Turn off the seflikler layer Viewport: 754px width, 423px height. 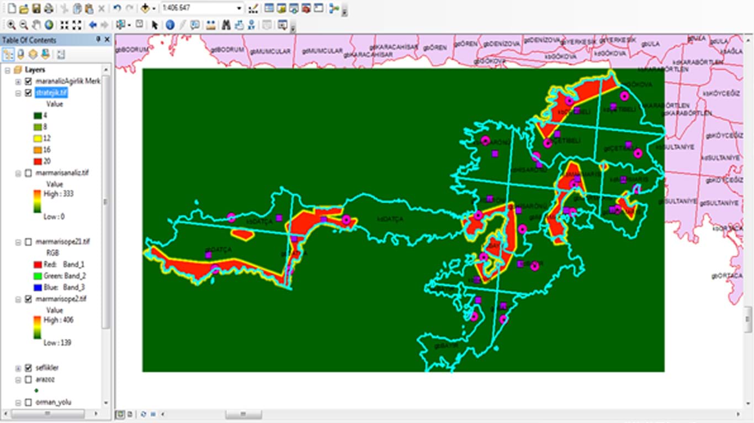[29, 368]
